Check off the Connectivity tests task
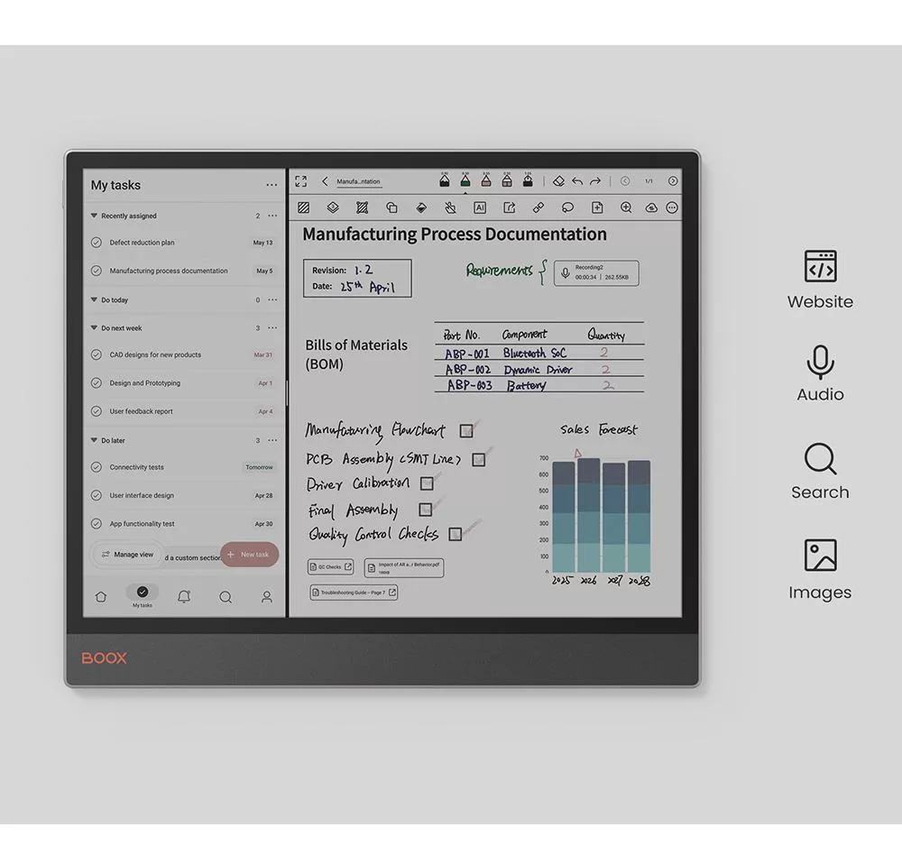 (97, 467)
